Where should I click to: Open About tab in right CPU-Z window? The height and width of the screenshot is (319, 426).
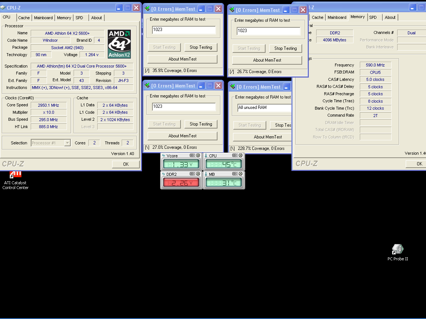(390, 17)
